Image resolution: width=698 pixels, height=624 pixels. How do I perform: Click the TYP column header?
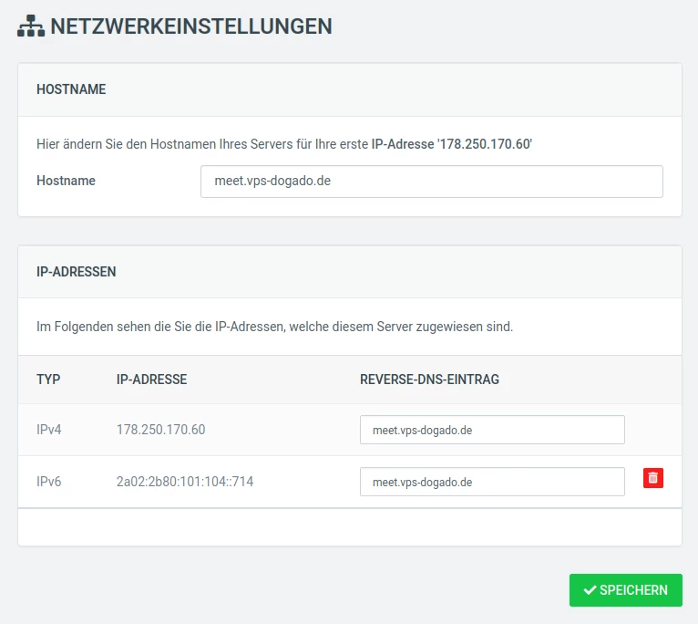(48, 380)
